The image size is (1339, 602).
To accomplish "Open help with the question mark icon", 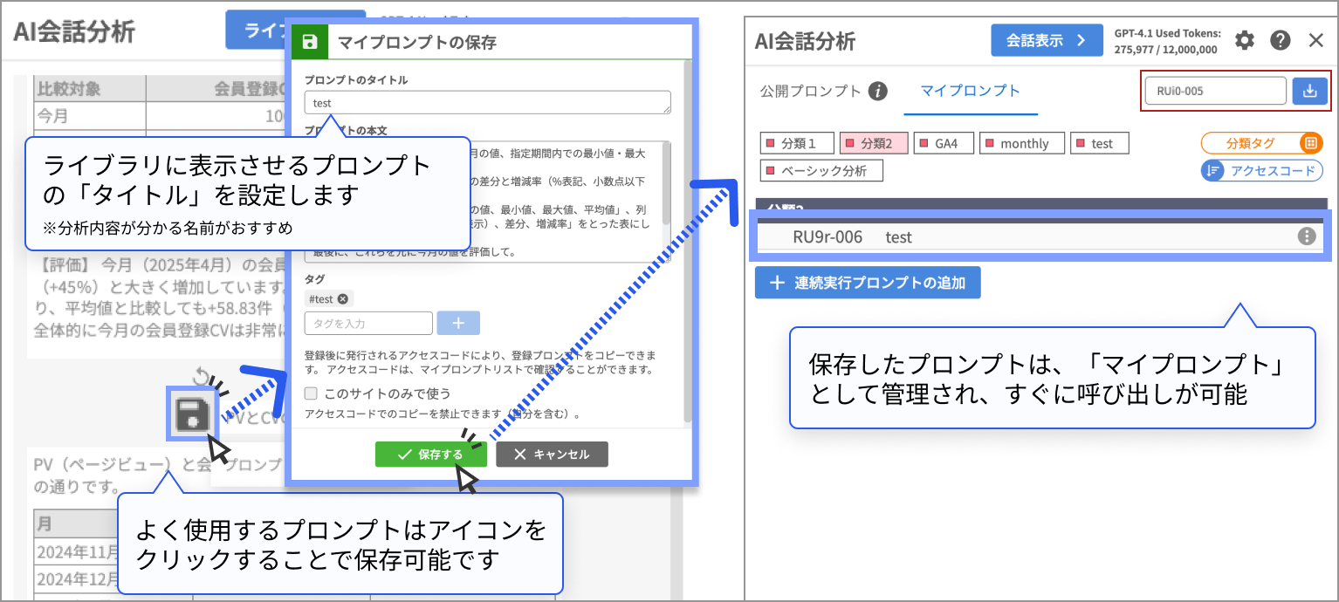I will pos(1281,40).
